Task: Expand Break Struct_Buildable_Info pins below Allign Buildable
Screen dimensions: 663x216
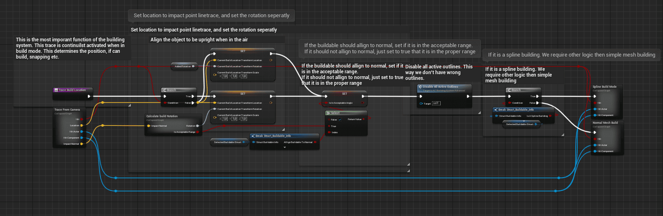Action: tap(285, 147)
